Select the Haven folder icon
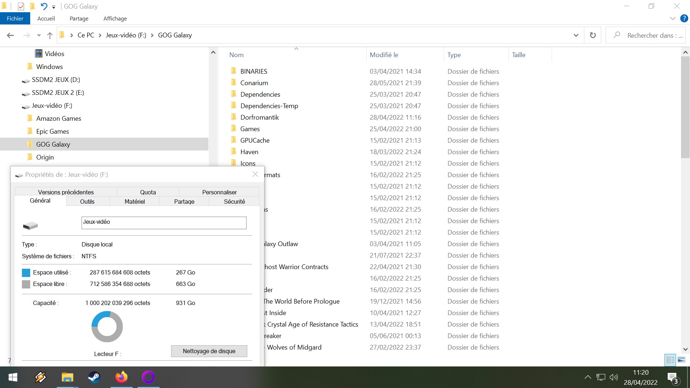 pos(234,151)
